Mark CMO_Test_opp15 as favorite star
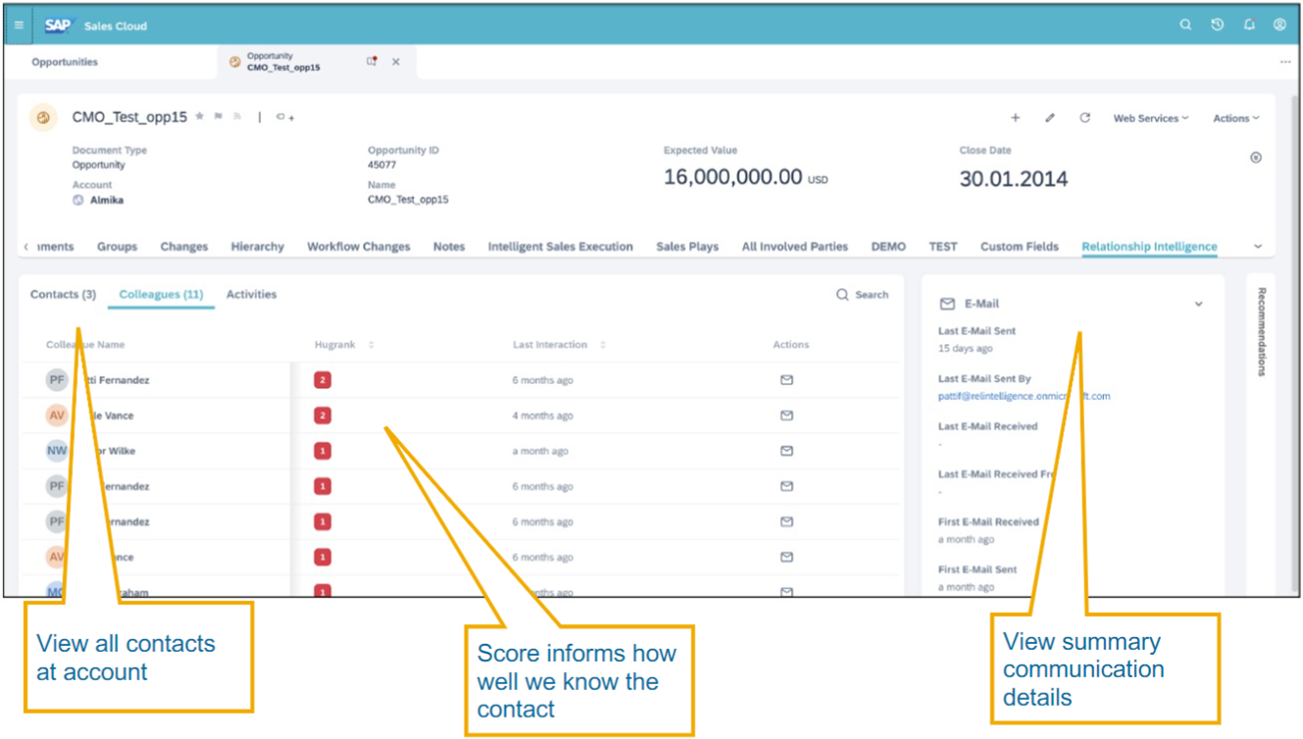The width and height of the screenshot is (1303, 739). coord(200,117)
